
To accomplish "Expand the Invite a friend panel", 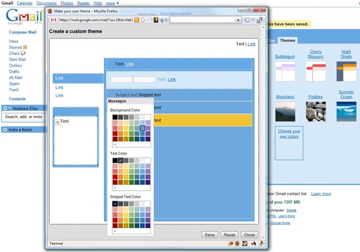I will (x=5, y=130).
